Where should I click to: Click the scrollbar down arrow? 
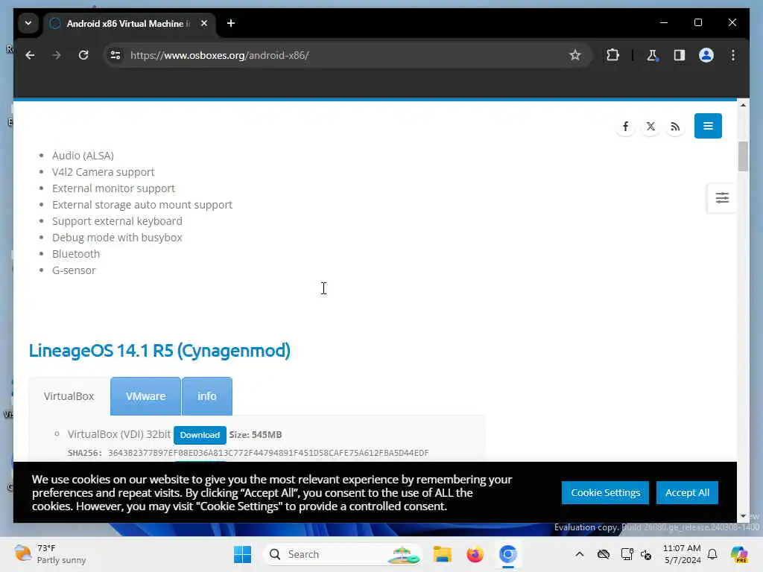click(743, 516)
